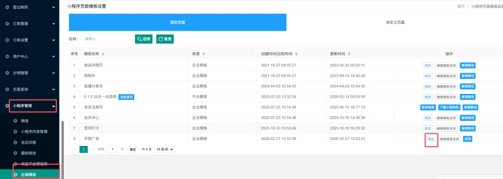This screenshot has width=503, height=179.
Task: Click the gear icon beside 图标修改
Action: pyautogui.click(x=15, y=153)
